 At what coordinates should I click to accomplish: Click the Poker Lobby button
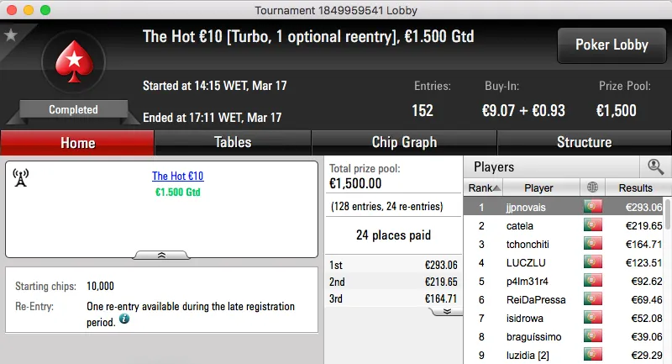[610, 45]
